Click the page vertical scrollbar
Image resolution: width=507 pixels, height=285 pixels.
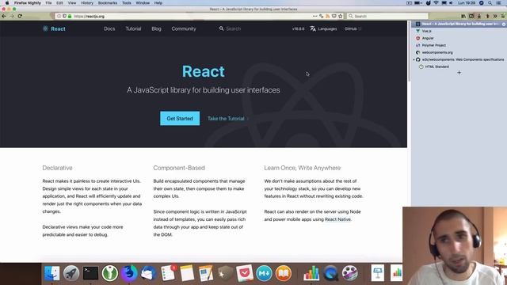409,51
